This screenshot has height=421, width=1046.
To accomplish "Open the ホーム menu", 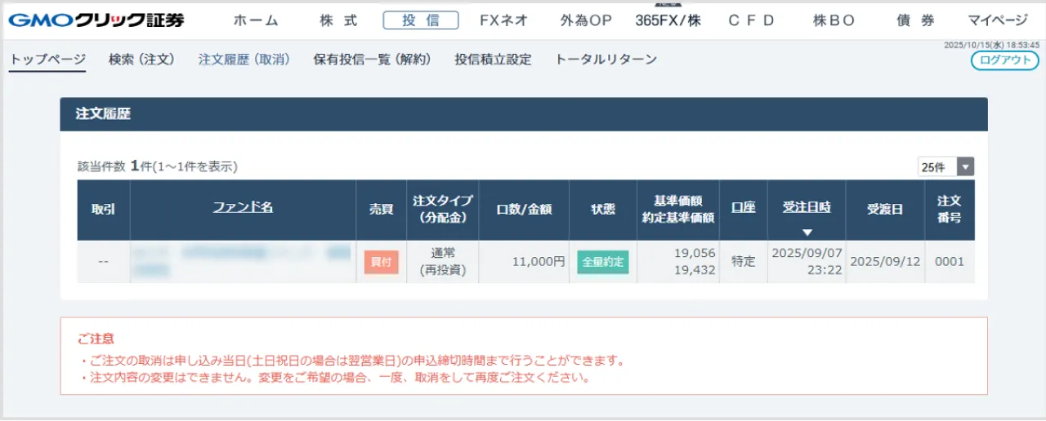I will point(256,20).
